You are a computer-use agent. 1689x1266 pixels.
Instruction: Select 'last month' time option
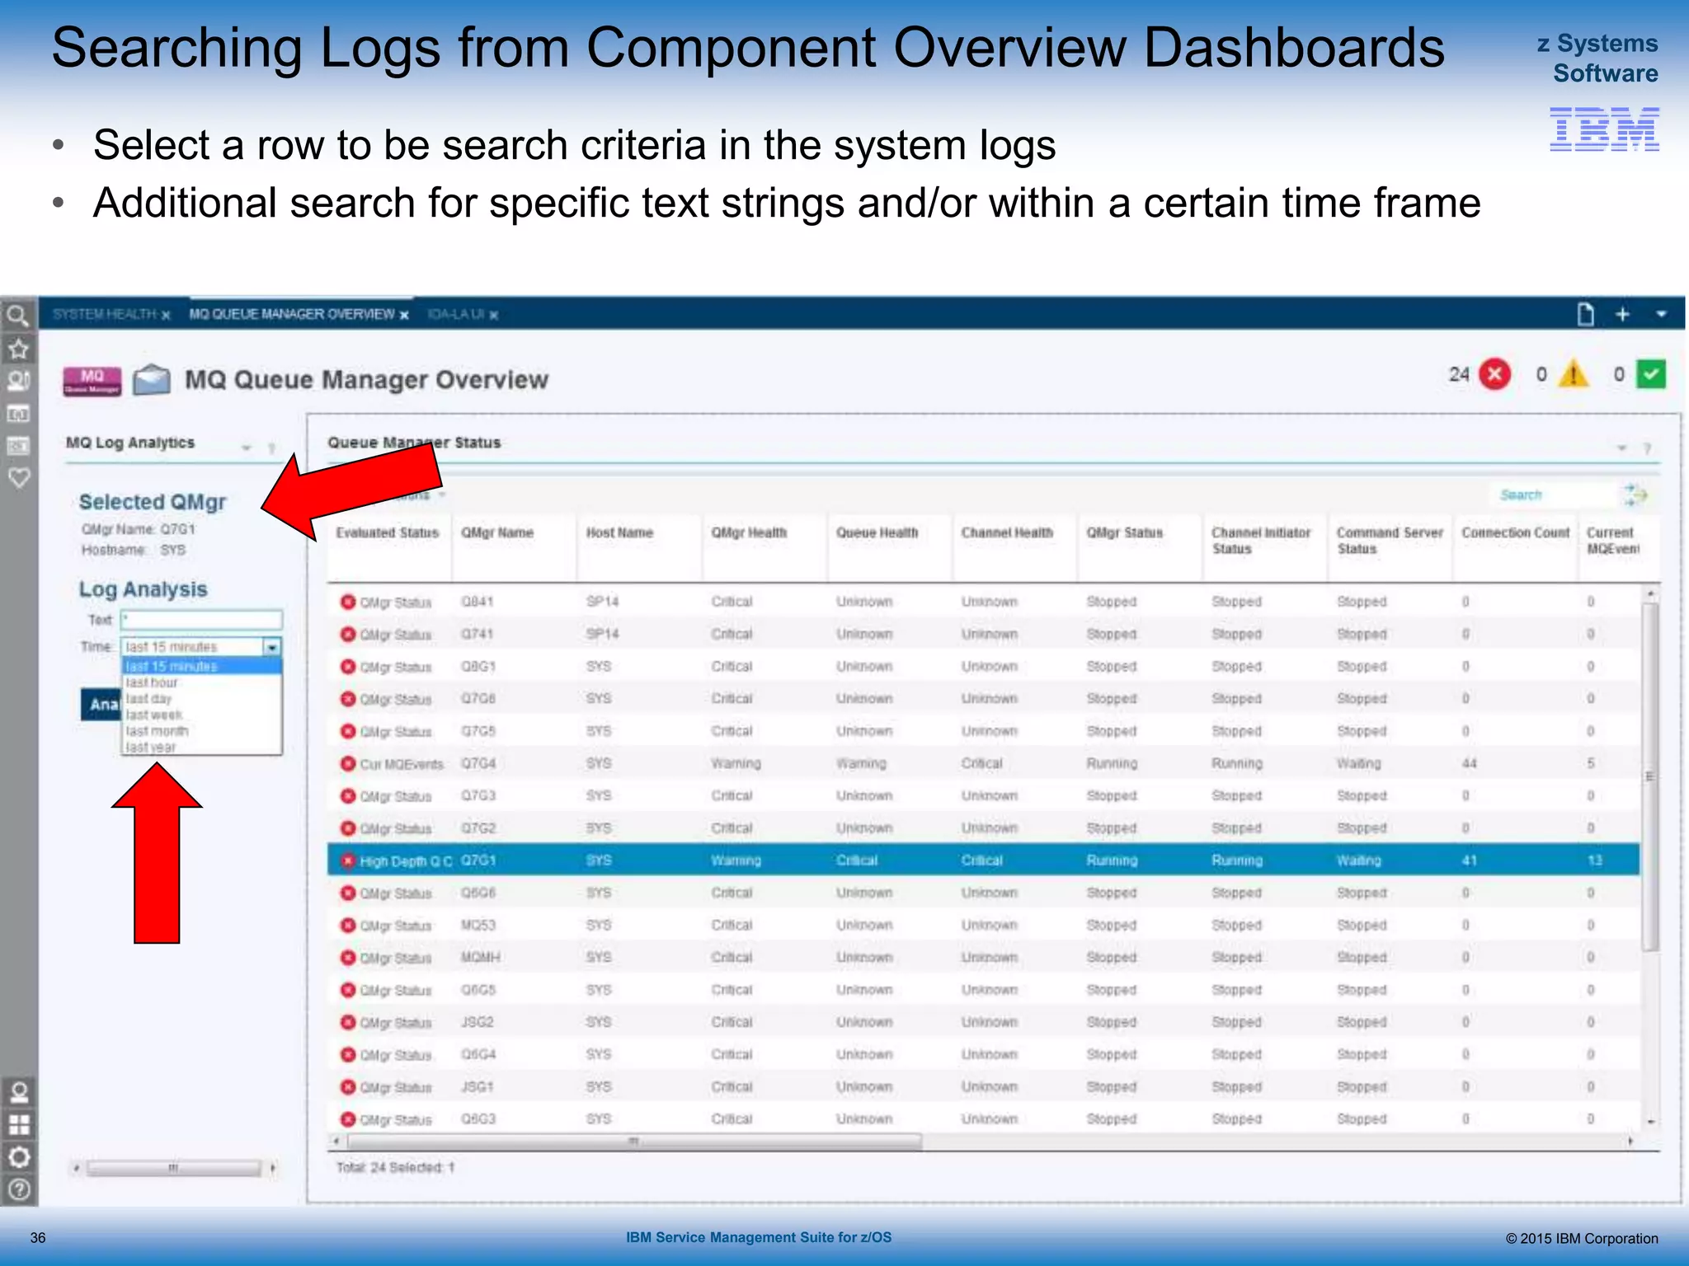coord(201,731)
